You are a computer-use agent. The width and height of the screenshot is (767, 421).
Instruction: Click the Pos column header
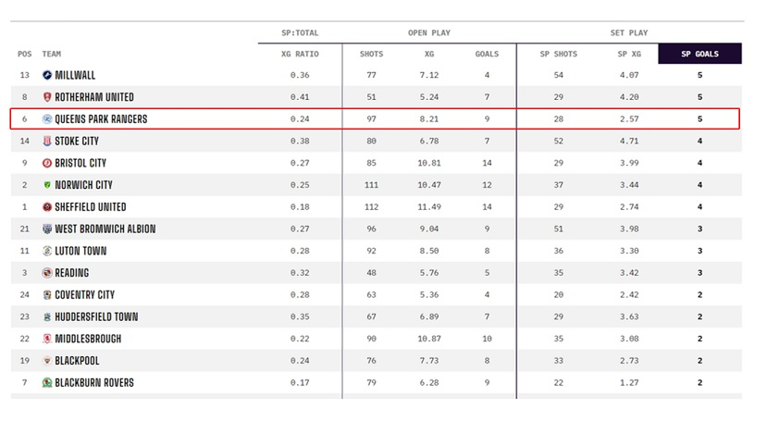point(25,54)
